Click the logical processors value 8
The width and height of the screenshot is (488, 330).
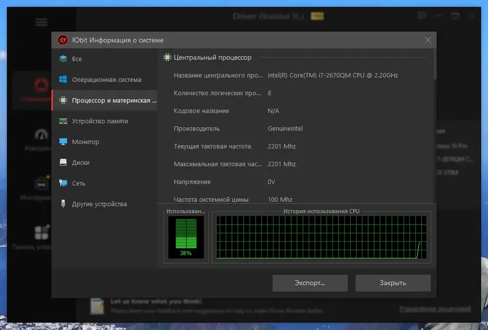coord(269,93)
